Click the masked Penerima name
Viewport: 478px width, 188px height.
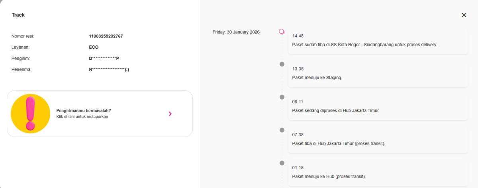coord(109,69)
